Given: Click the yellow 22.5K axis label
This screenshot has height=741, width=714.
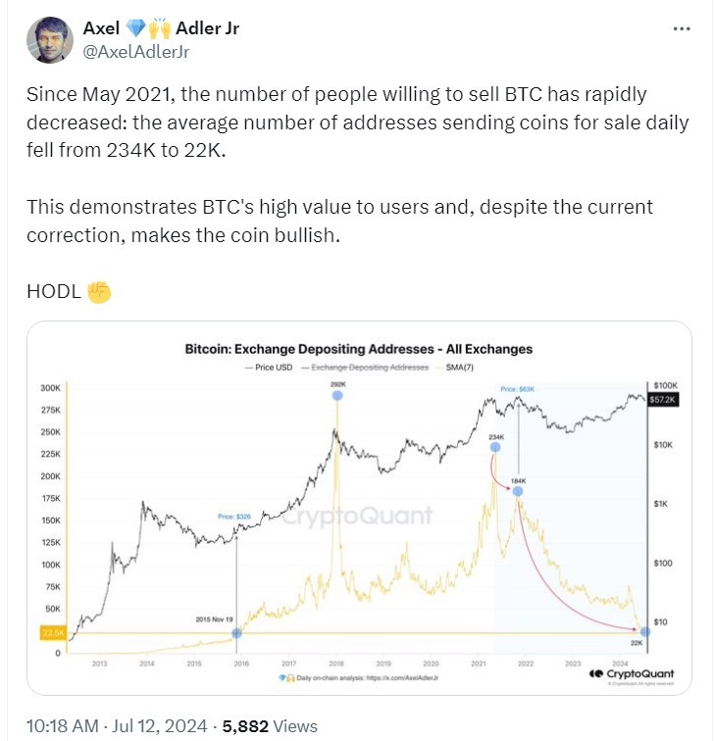Looking at the screenshot, I should coord(51,633).
